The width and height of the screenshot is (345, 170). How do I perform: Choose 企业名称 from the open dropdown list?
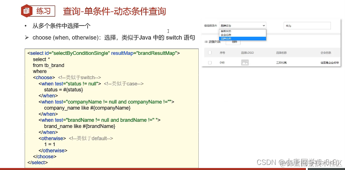(x=243, y=35)
